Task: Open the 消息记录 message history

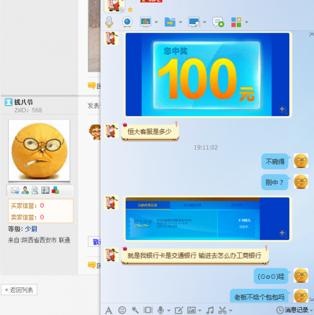Action: (x=293, y=310)
